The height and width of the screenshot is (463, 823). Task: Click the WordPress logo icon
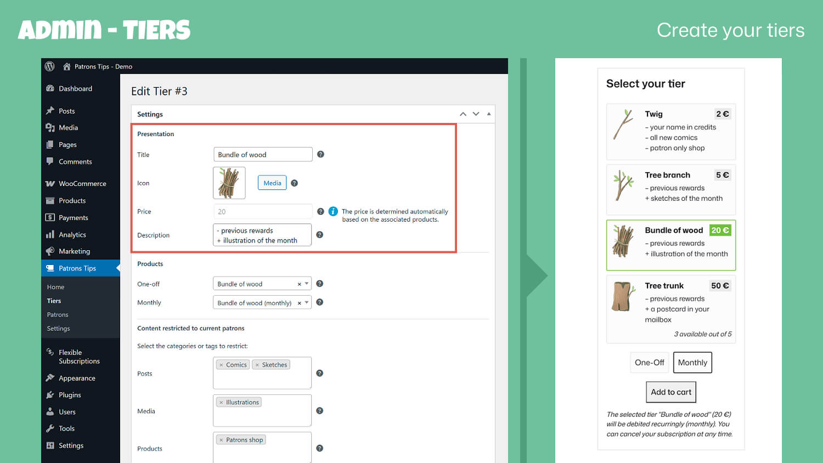click(49, 66)
